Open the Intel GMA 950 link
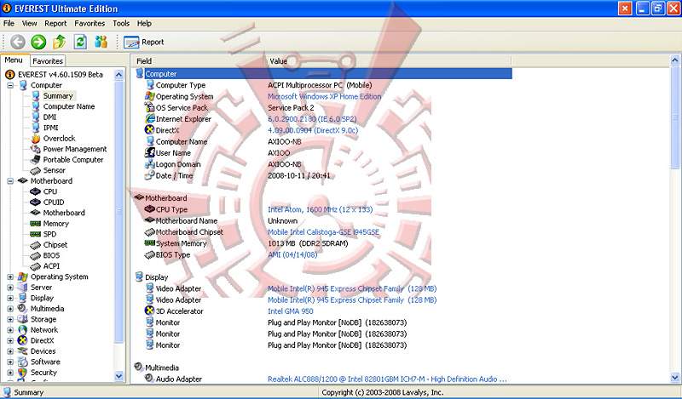682x399 pixels. coord(290,311)
